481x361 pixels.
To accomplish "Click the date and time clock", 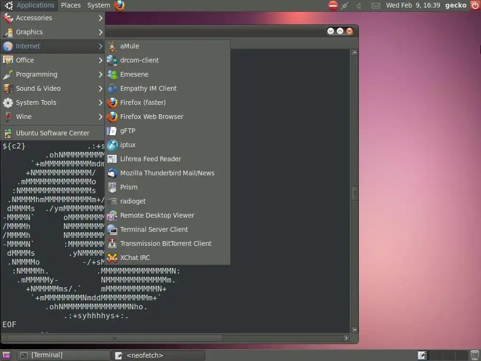I will (x=413, y=5).
